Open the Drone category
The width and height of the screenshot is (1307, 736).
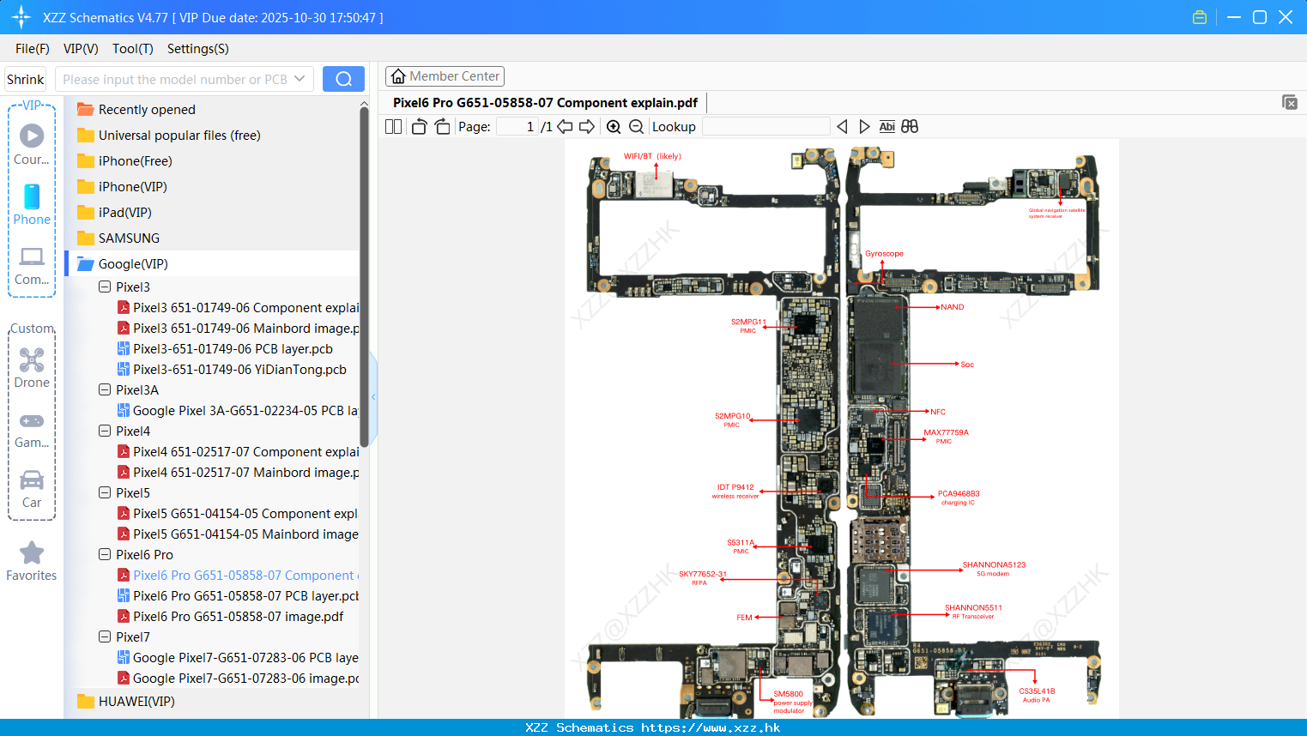pos(32,368)
